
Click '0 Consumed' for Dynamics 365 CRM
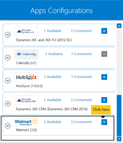coord(81,100)
